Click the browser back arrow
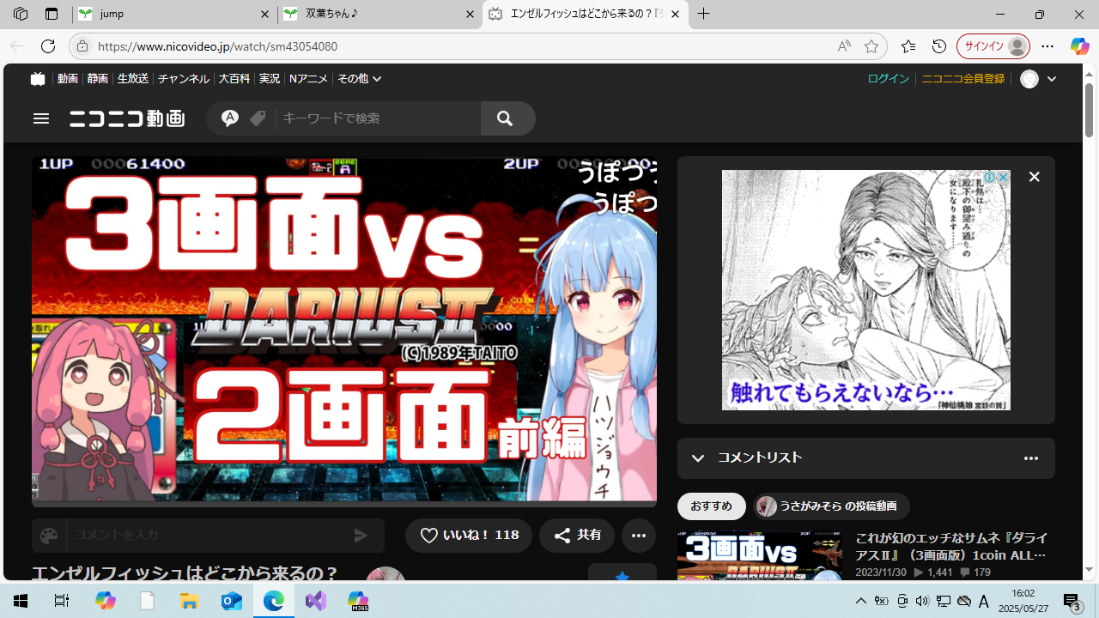 (x=17, y=46)
